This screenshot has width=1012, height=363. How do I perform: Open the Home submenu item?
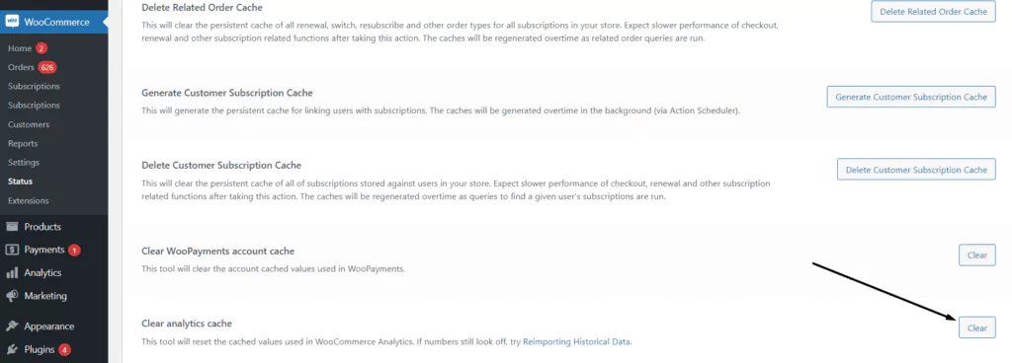point(20,48)
